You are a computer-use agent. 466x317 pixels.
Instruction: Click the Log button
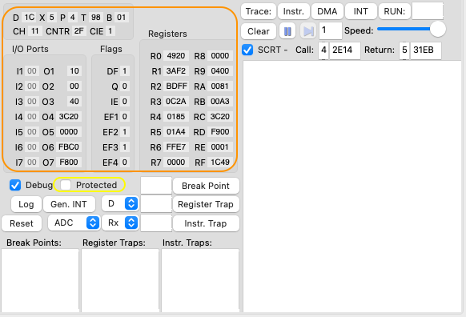(x=26, y=204)
